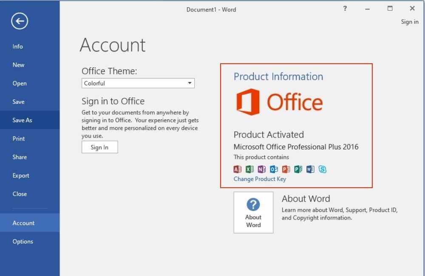
Task: Click Sign in at top right
Action: click(x=410, y=22)
